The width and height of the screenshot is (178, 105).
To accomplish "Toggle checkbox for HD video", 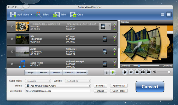I will (12, 39).
